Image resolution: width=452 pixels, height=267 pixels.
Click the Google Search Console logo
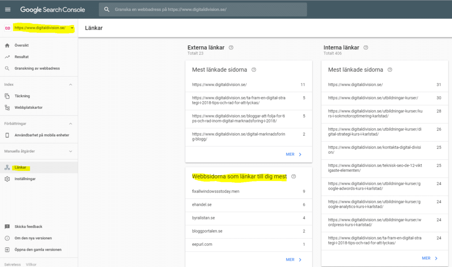(53, 10)
